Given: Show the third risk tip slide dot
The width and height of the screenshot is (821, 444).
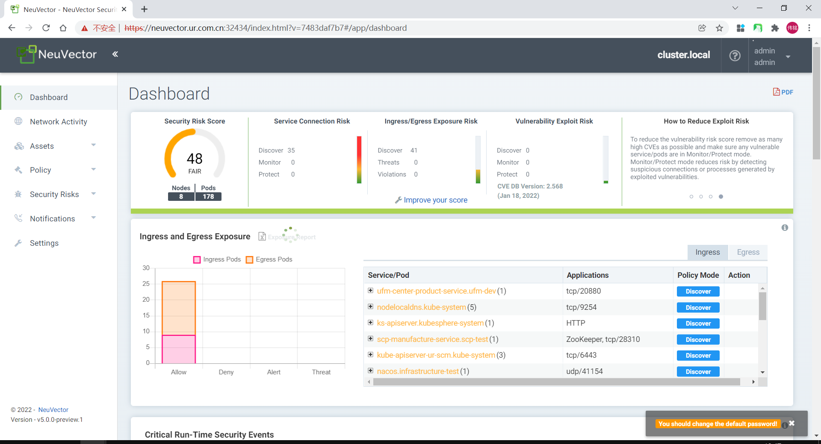Looking at the screenshot, I should coord(711,197).
